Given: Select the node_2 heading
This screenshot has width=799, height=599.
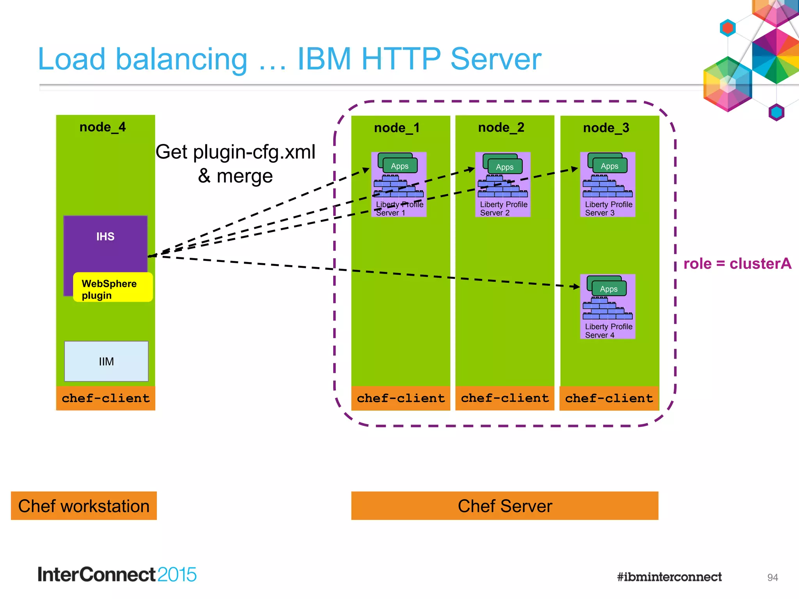Looking at the screenshot, I should pyautogui.click(x=501, y=128).
